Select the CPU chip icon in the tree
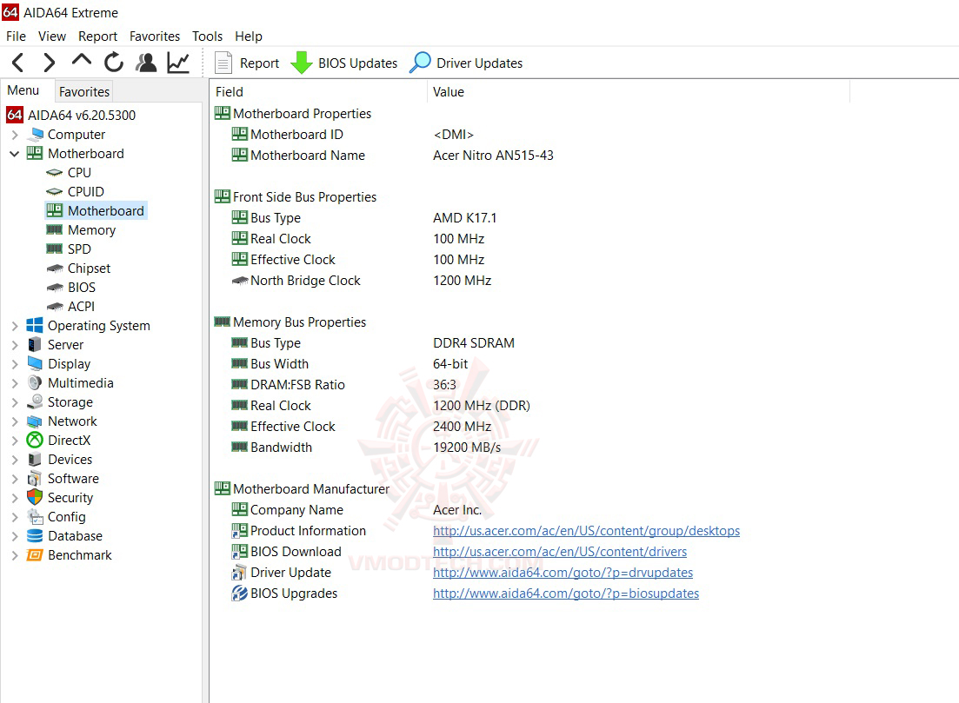This screenshot has width=959, height=703. pyautogui.click(x=55, y=173)
